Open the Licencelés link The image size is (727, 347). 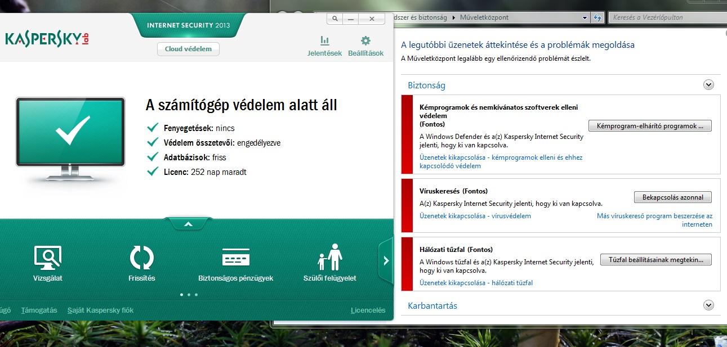pyautogui.click(x=368, y=310)
